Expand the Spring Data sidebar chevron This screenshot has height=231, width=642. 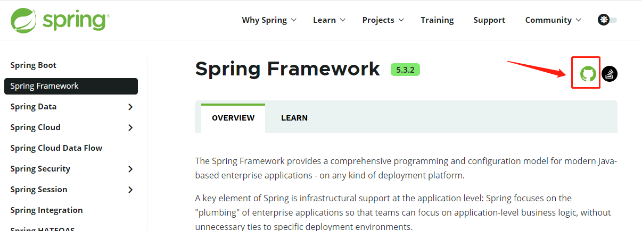pos(130,107)
